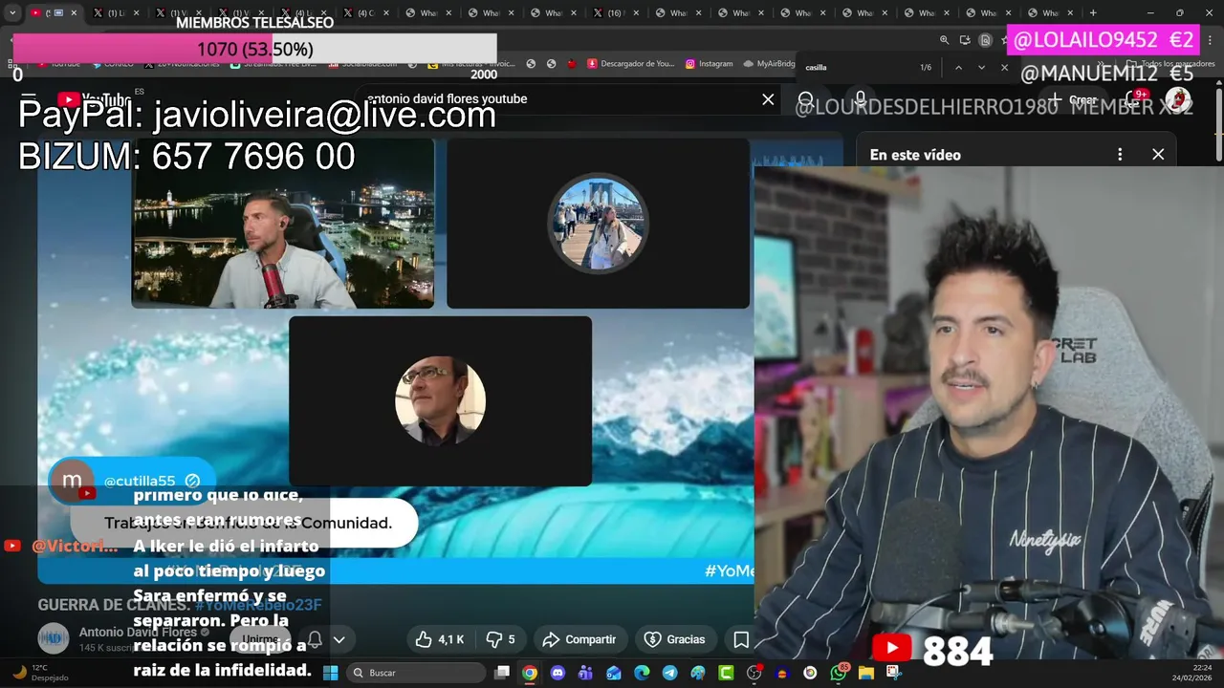Viewport: 1224px width, 688px height.
Task: Open Discord from the taskbar
Action: point(557,673)
